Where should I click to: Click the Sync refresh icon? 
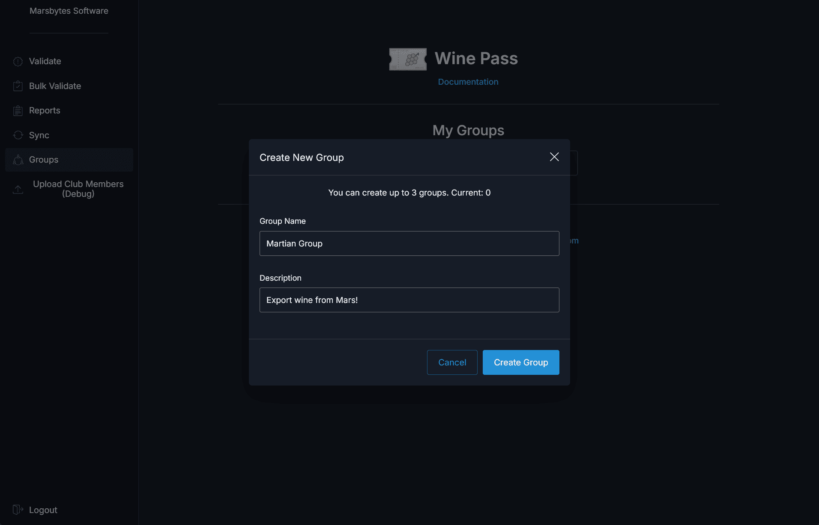click(x=18, y=135)
